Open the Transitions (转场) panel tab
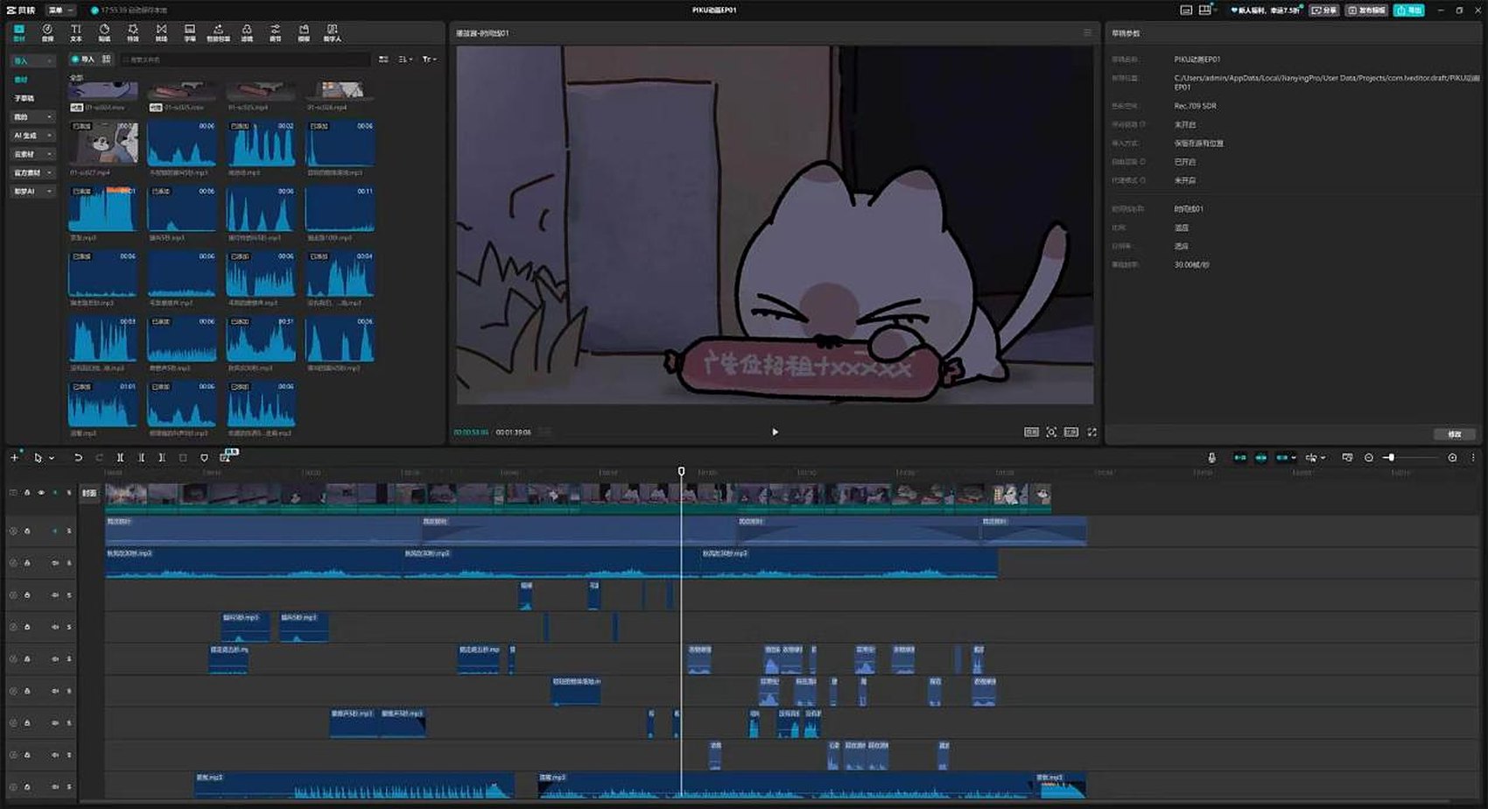Viewport: 1488px width, 809px height. tap(161, 32)
